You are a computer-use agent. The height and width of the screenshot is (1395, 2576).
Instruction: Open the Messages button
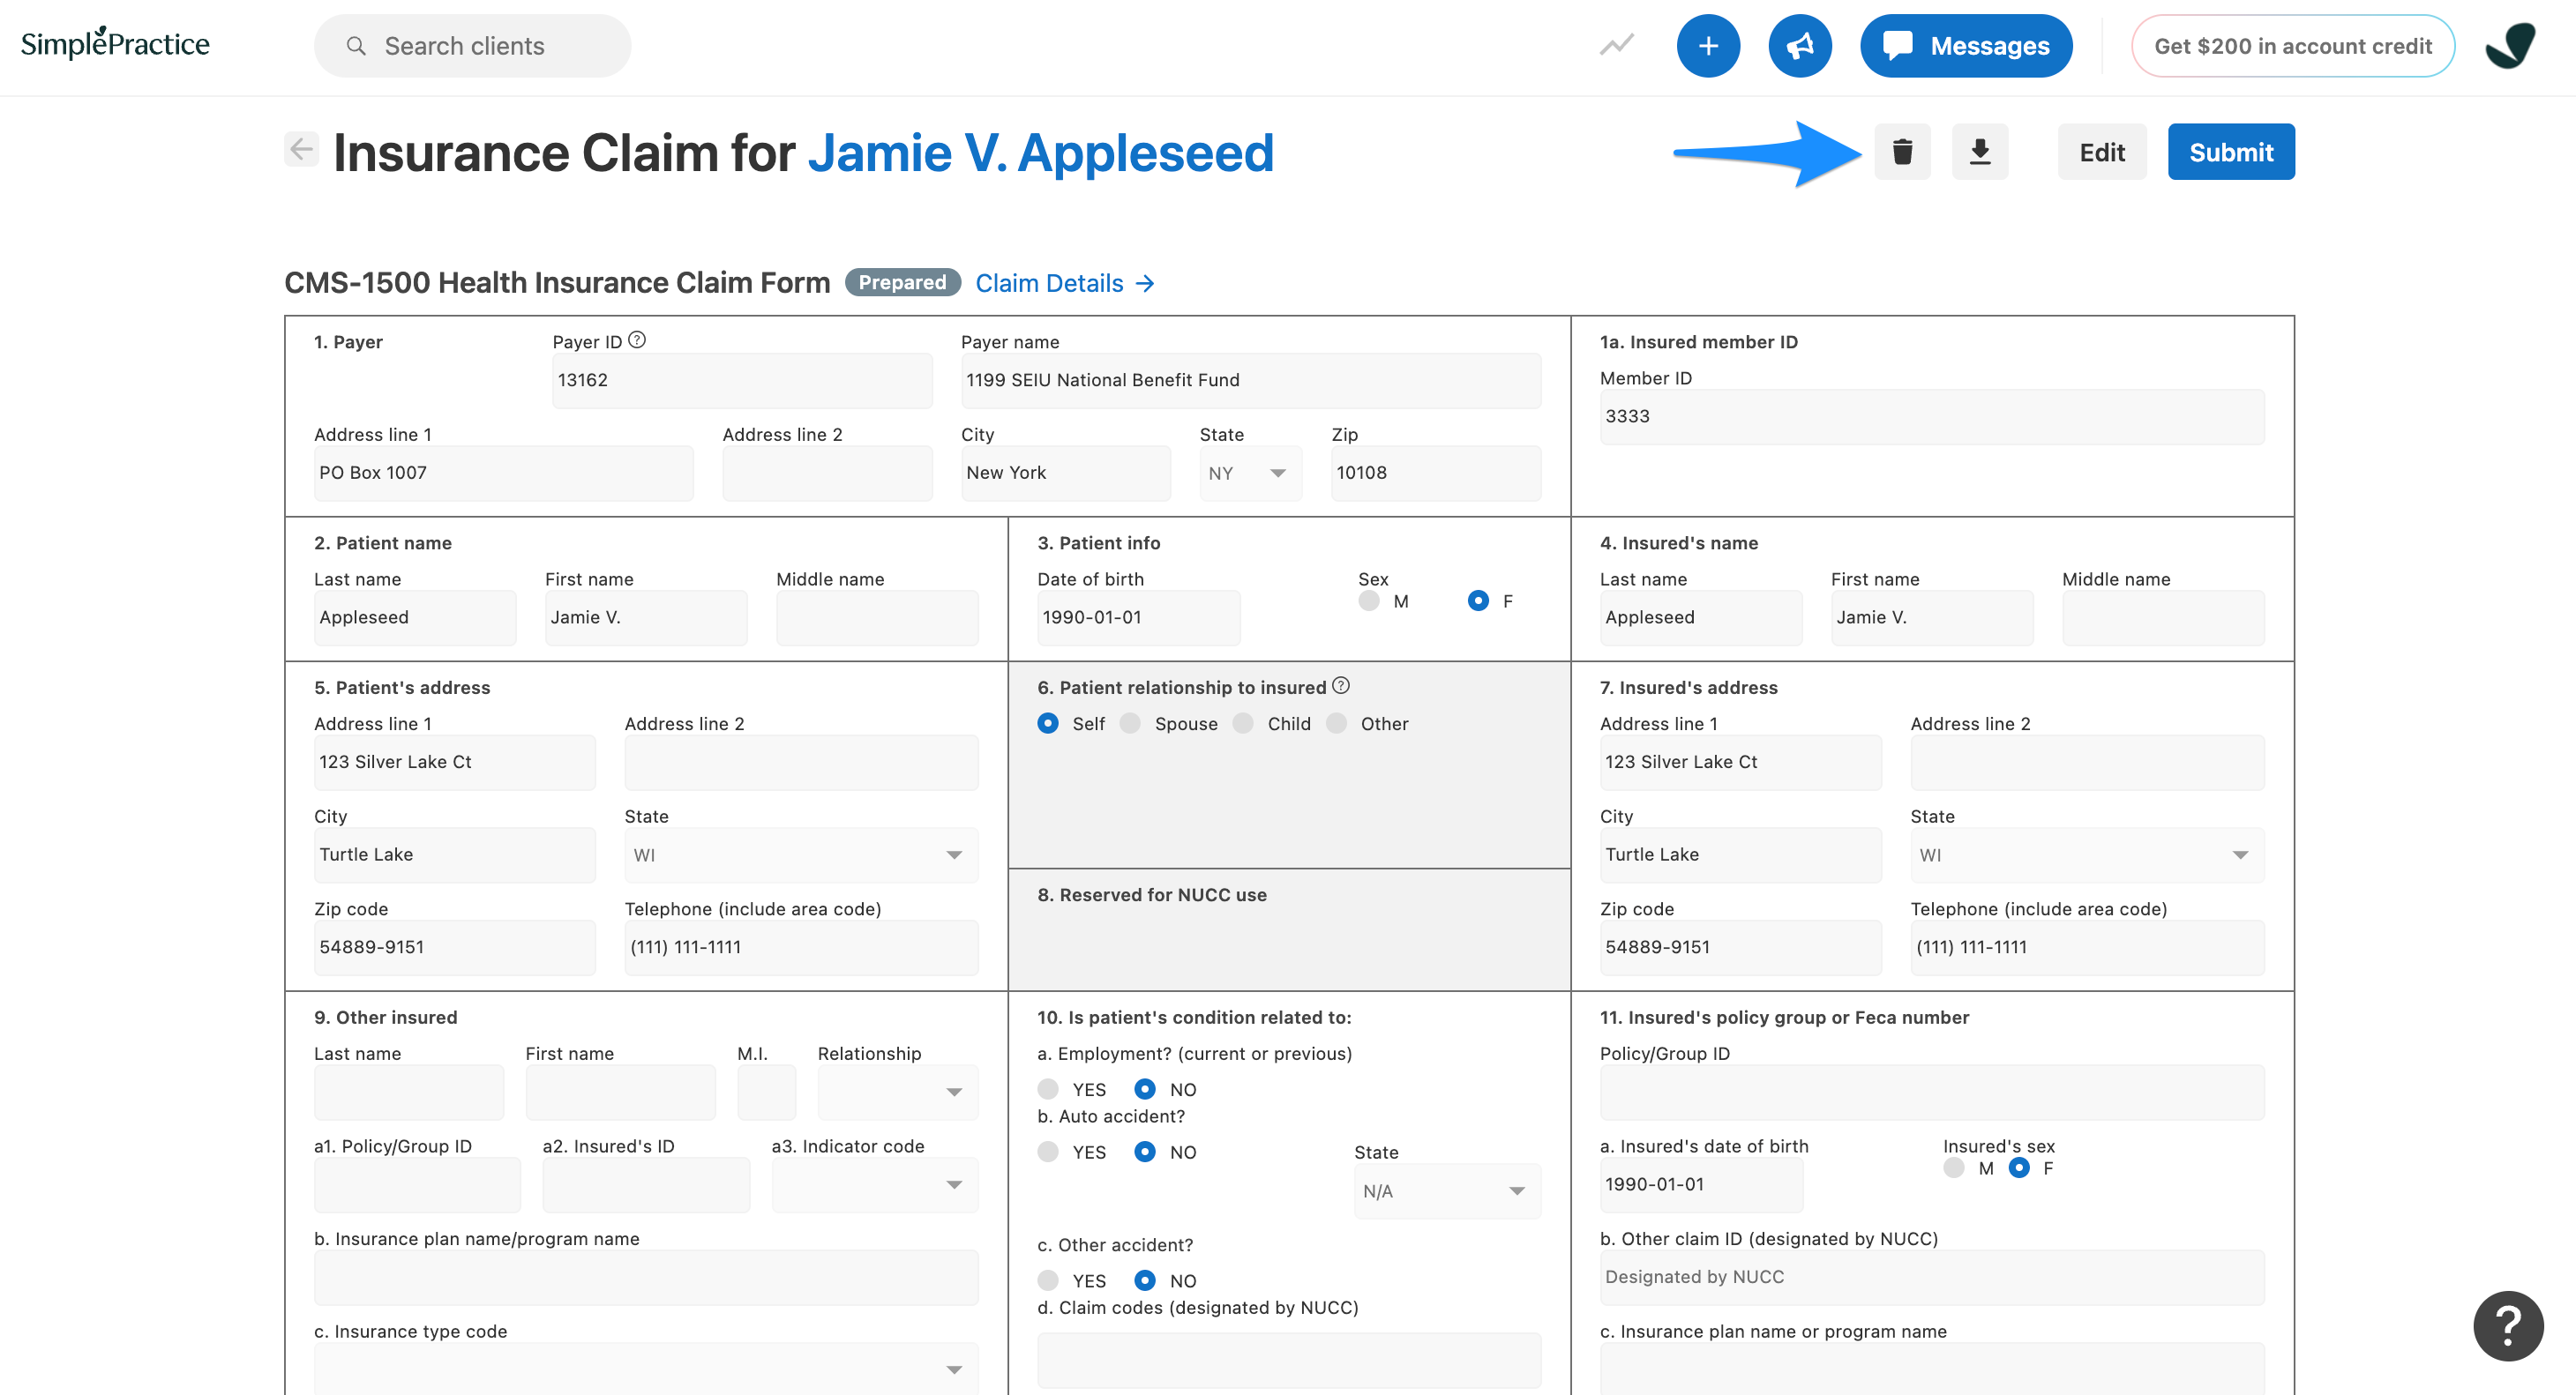coord(1966,46)
